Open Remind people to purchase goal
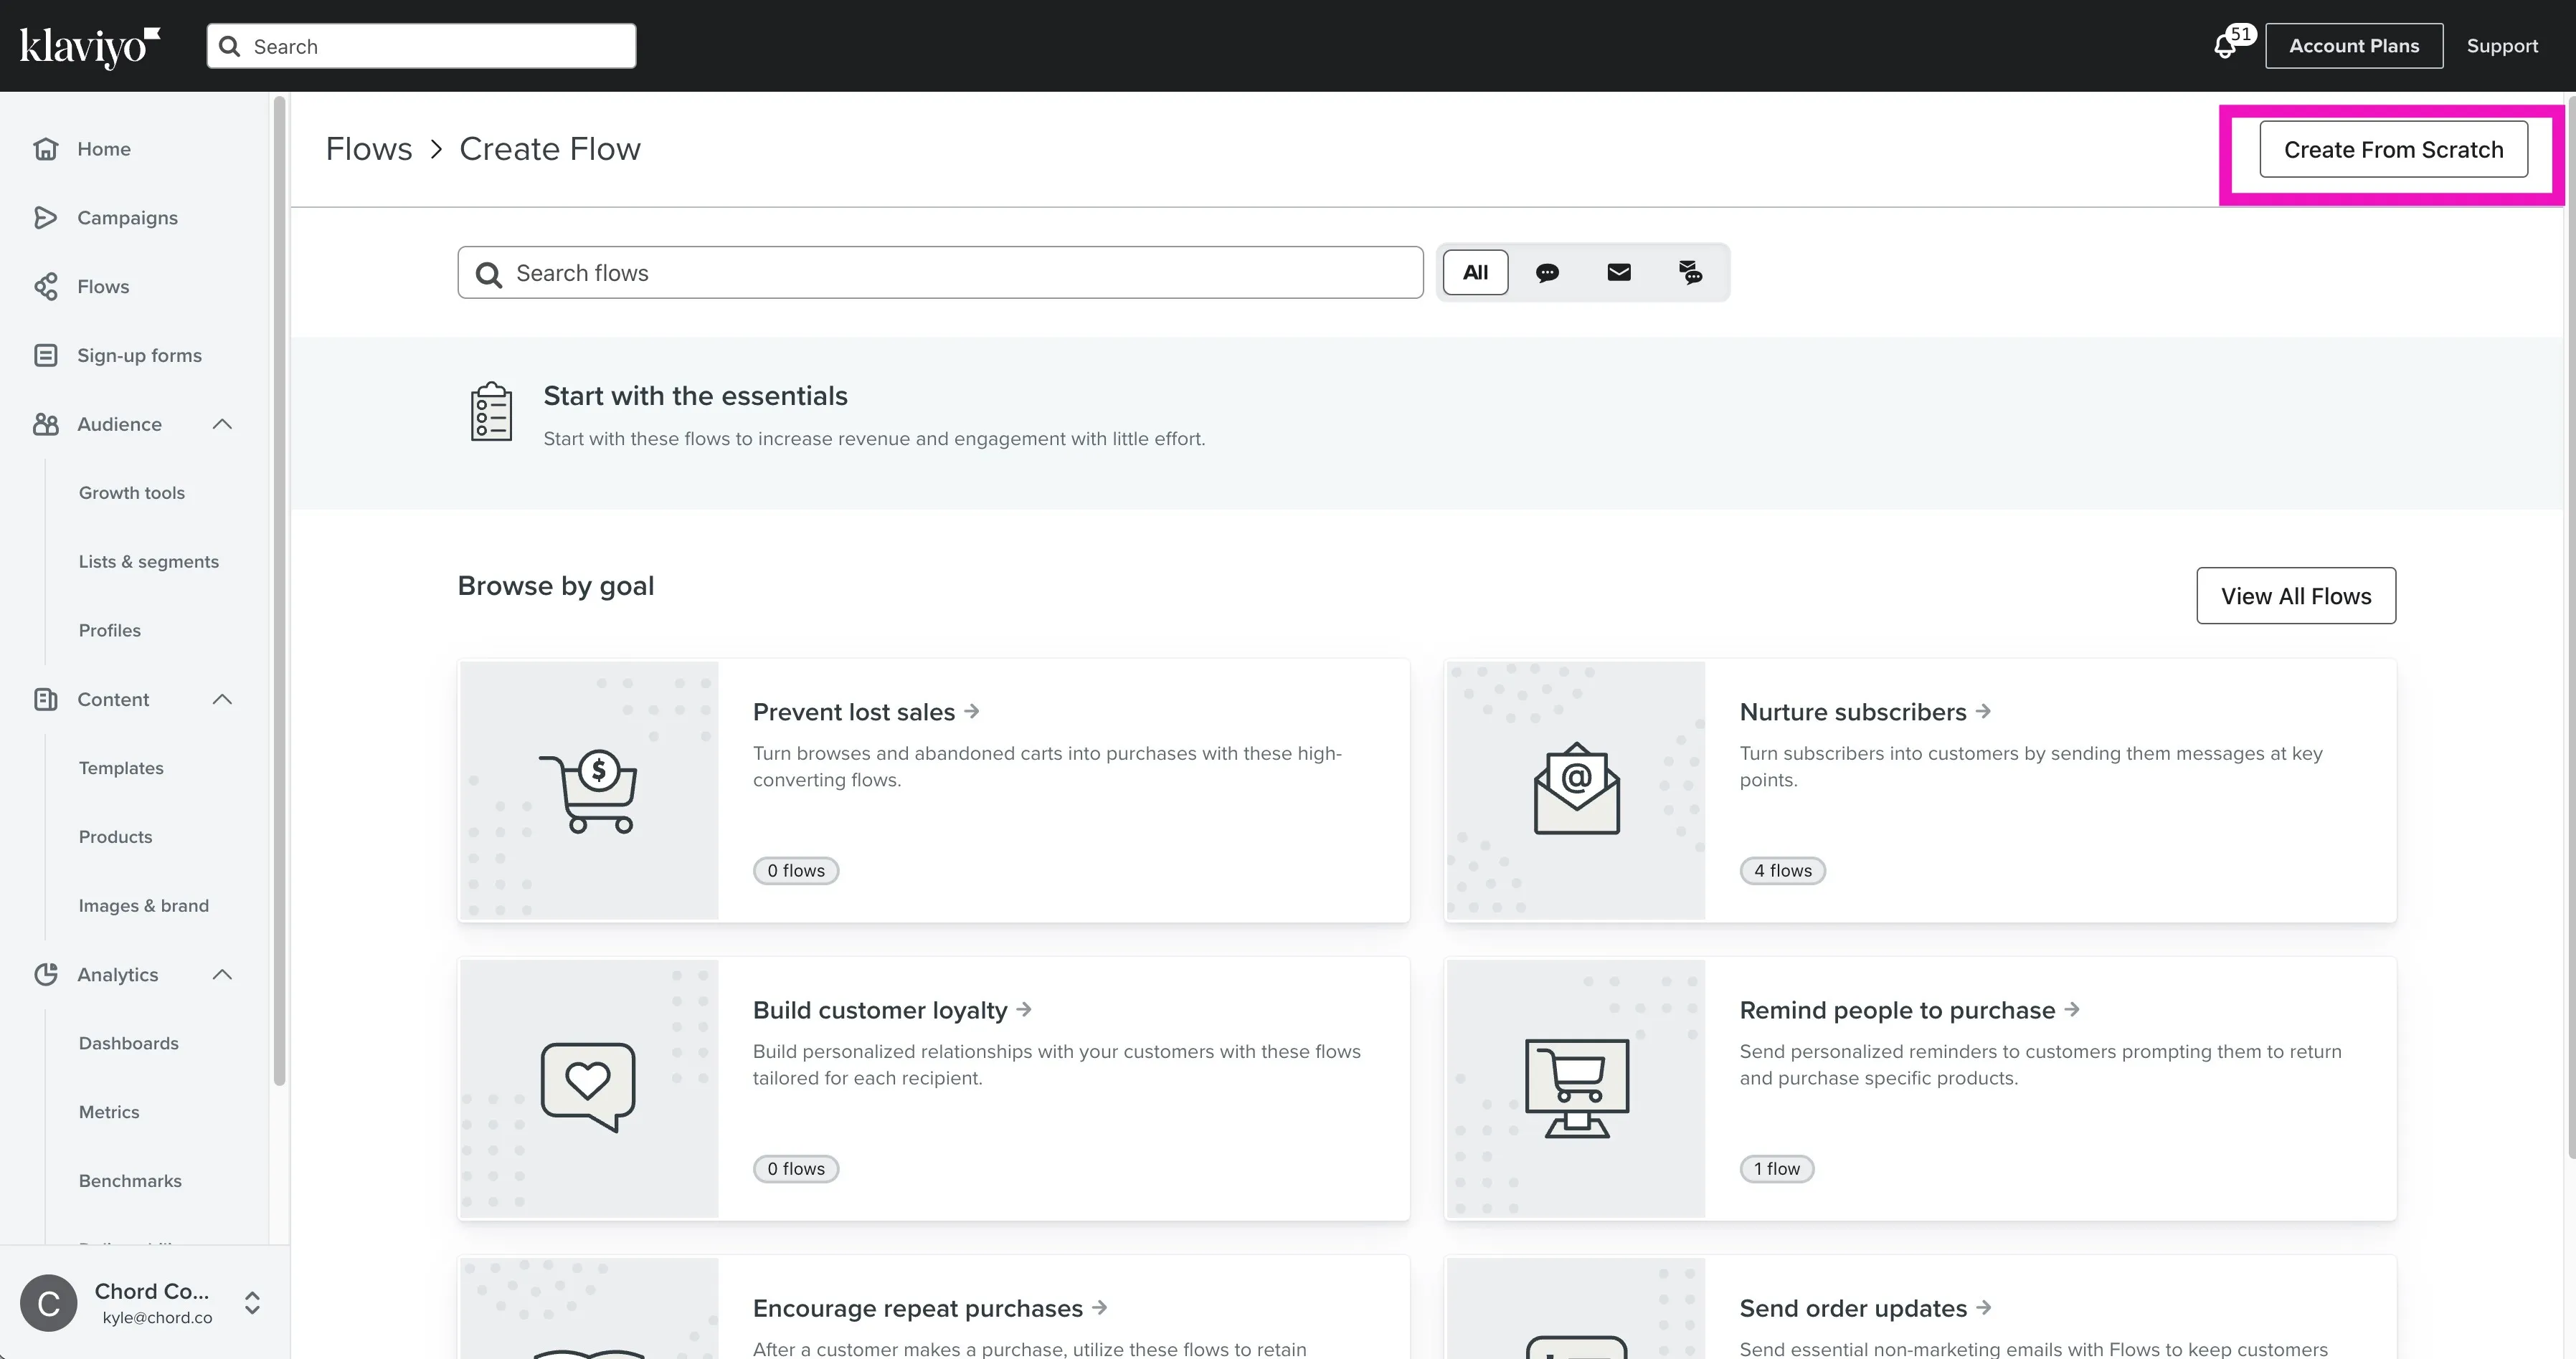The height and width of the screenshot is (1359, 2576). click(x=1909, y=1010)
